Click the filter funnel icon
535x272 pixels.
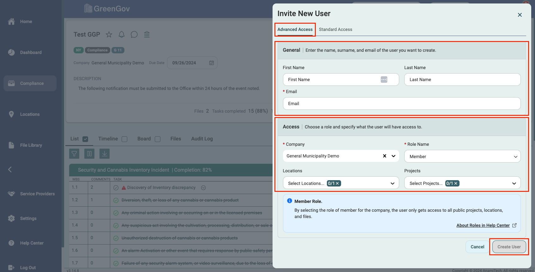pos(74,154)
